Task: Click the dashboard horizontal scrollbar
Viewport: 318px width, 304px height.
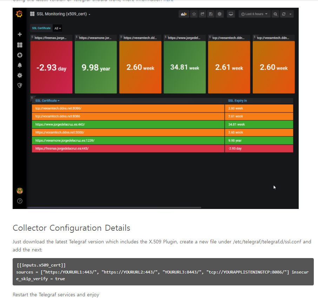Action: pyautogui.click(x=114, y=208)
